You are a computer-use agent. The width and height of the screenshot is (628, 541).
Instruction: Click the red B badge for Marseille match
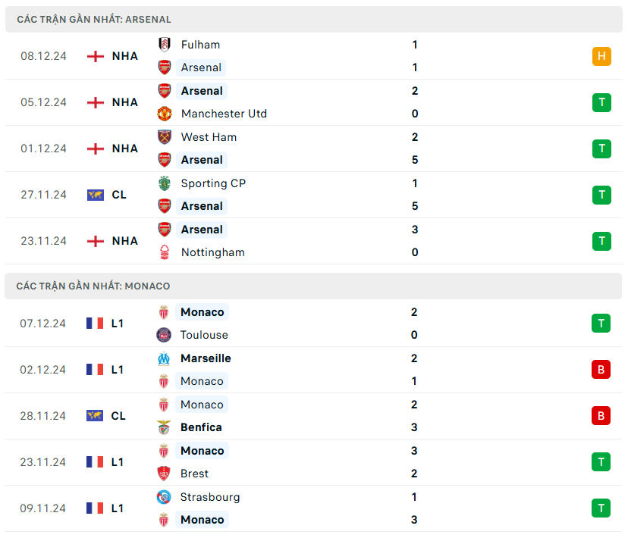[x=601, y=370]
